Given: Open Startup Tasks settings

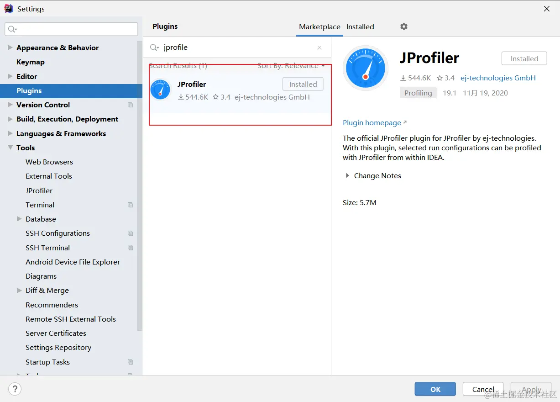Looking at the screenshot, I should 47,362.
